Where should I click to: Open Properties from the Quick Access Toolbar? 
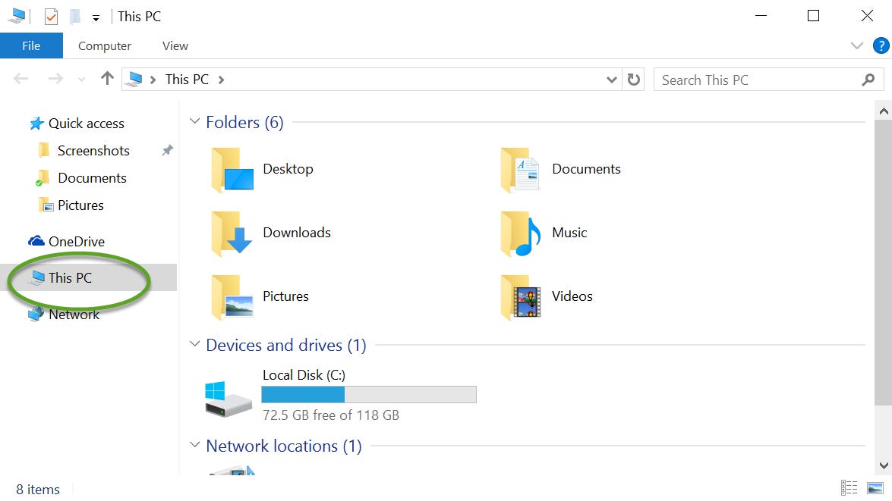pyautogui.click(x=52, y=15)
